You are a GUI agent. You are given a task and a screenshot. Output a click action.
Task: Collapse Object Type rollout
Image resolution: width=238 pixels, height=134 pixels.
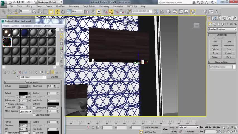222,35
